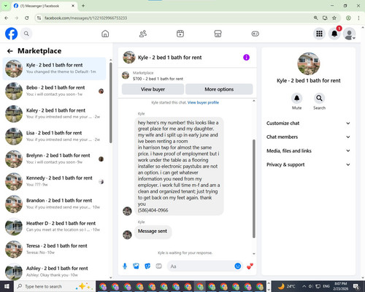Click the 'Message sent' chat bubble
This screenshot has width=365, height=292.
pyautogui.click(x=153, y=231)
